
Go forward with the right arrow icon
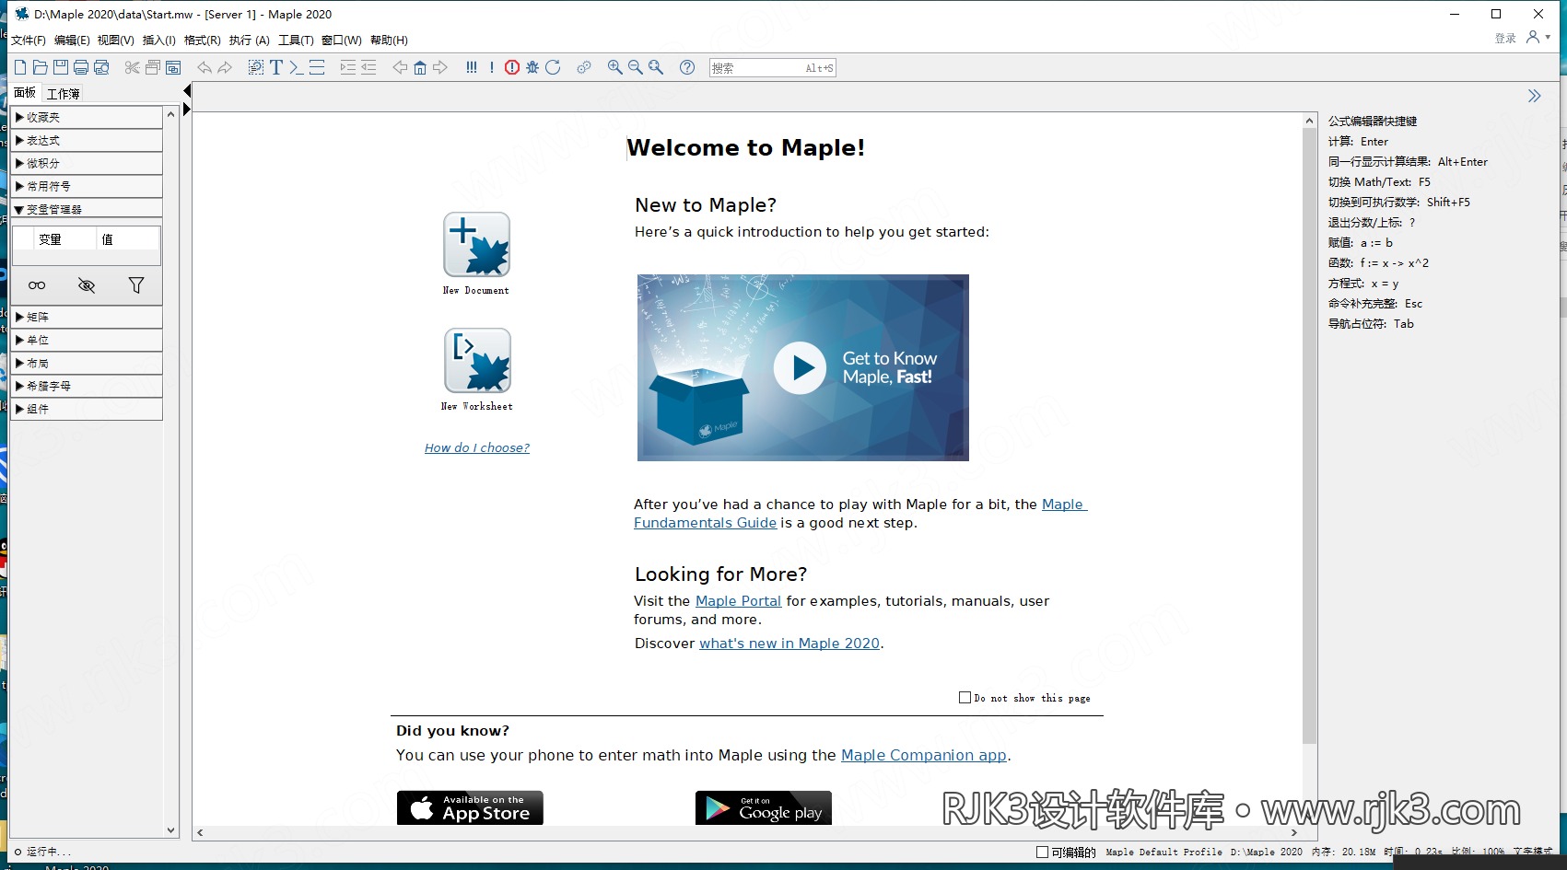click(x=440, y=67)
